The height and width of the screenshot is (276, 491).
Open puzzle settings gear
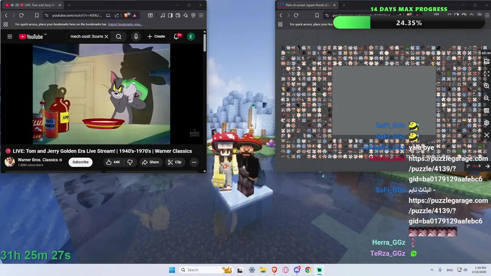point(486,123)
